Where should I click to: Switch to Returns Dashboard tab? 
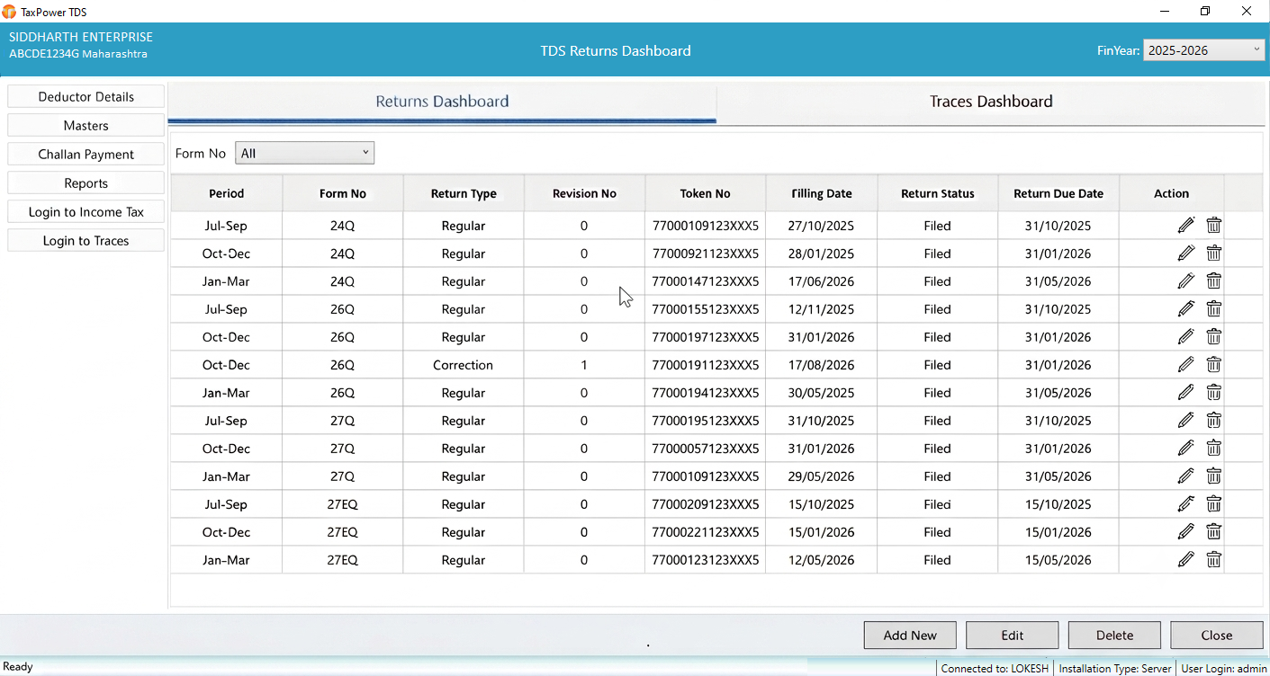coord(442,102)
